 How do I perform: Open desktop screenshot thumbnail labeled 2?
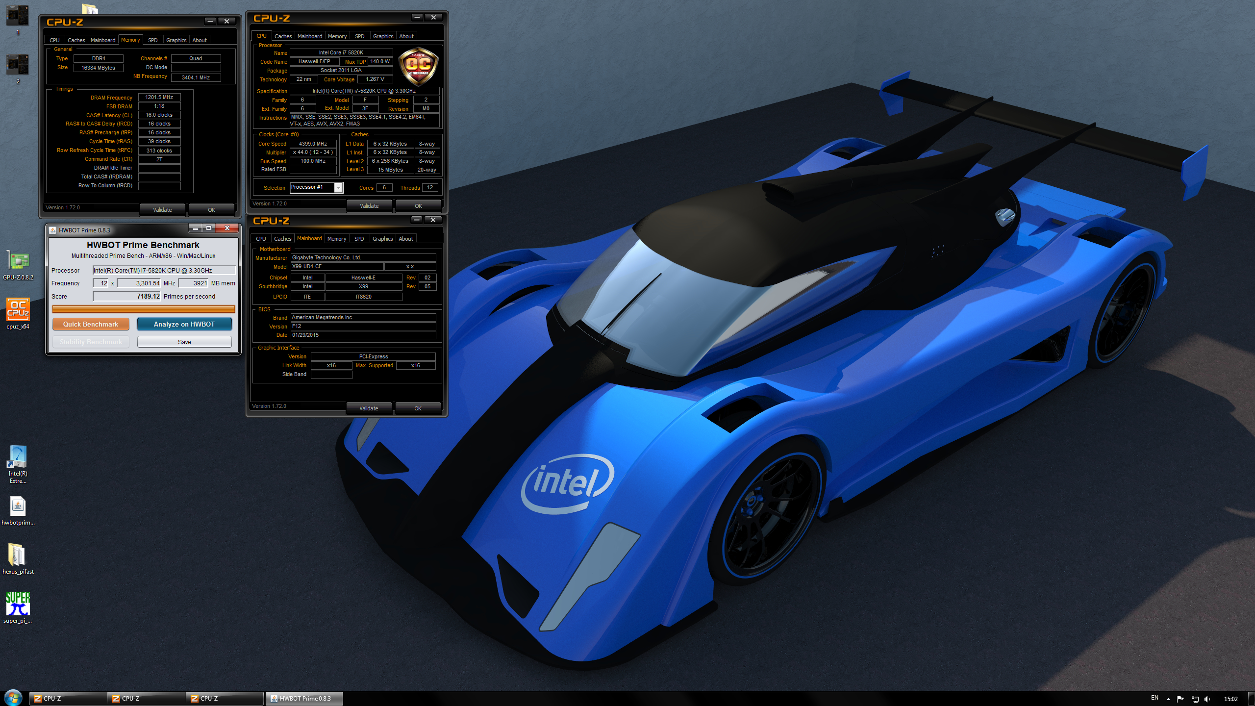[x=18, y=69]
